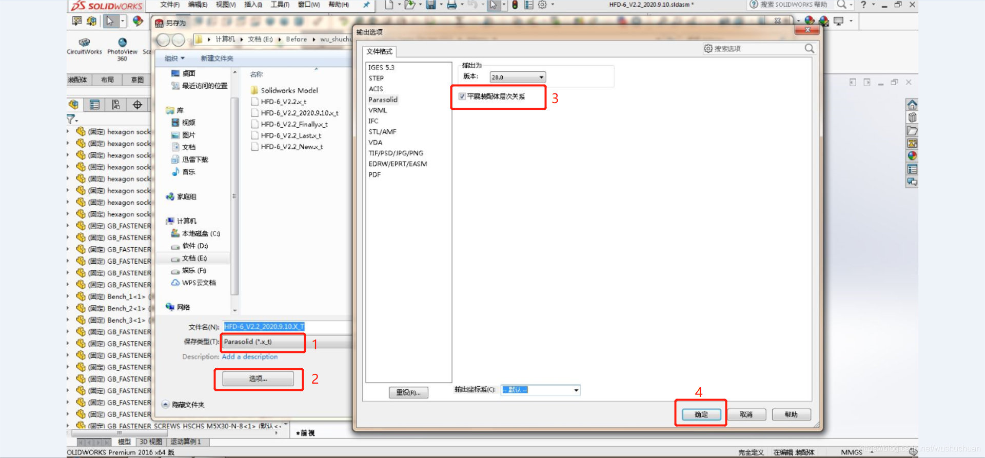The height and width of the screenshot is (458, 985).
Task: Click the 选项... button in Save As
Action: point(258,379)
